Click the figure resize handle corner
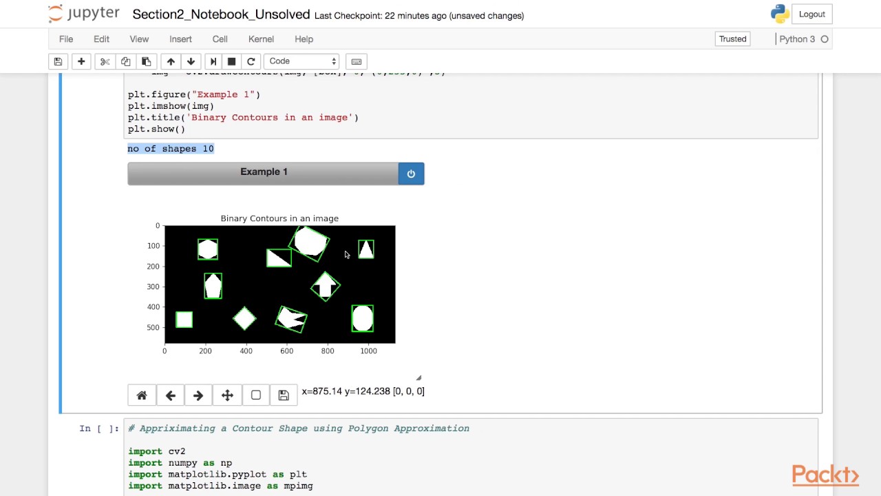This screenshot has width=881, height=496. coord(418,378)
